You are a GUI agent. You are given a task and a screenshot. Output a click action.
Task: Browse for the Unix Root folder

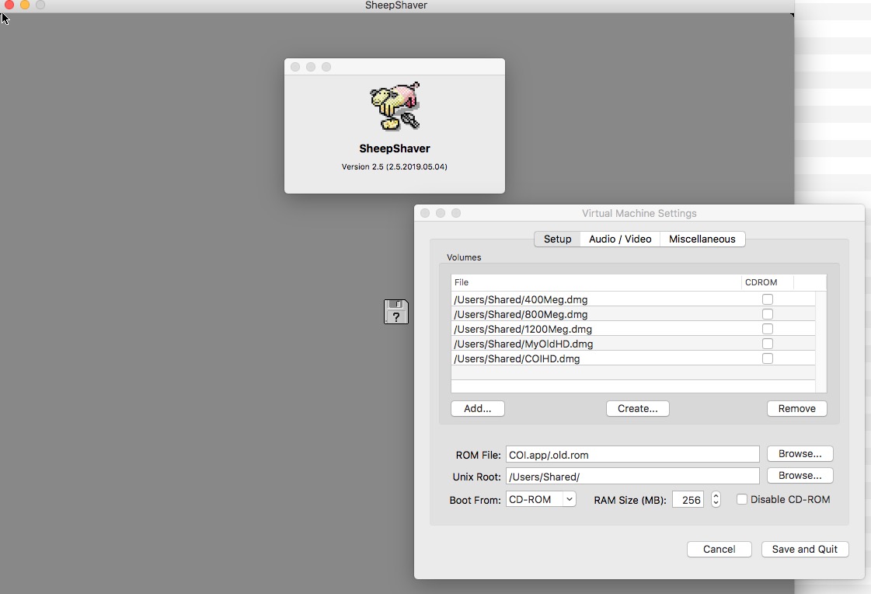(800, 476)
